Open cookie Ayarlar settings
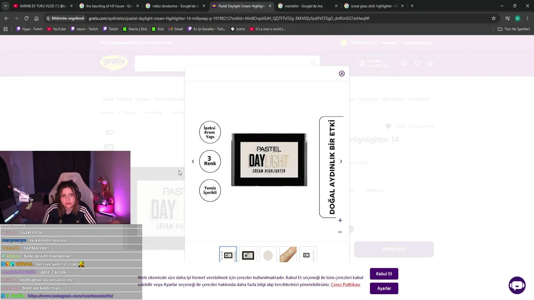Screen dimensions: 534x300 [x=384, y=288]
